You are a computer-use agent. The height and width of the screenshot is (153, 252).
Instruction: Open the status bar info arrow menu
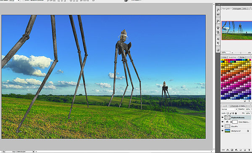34,152
